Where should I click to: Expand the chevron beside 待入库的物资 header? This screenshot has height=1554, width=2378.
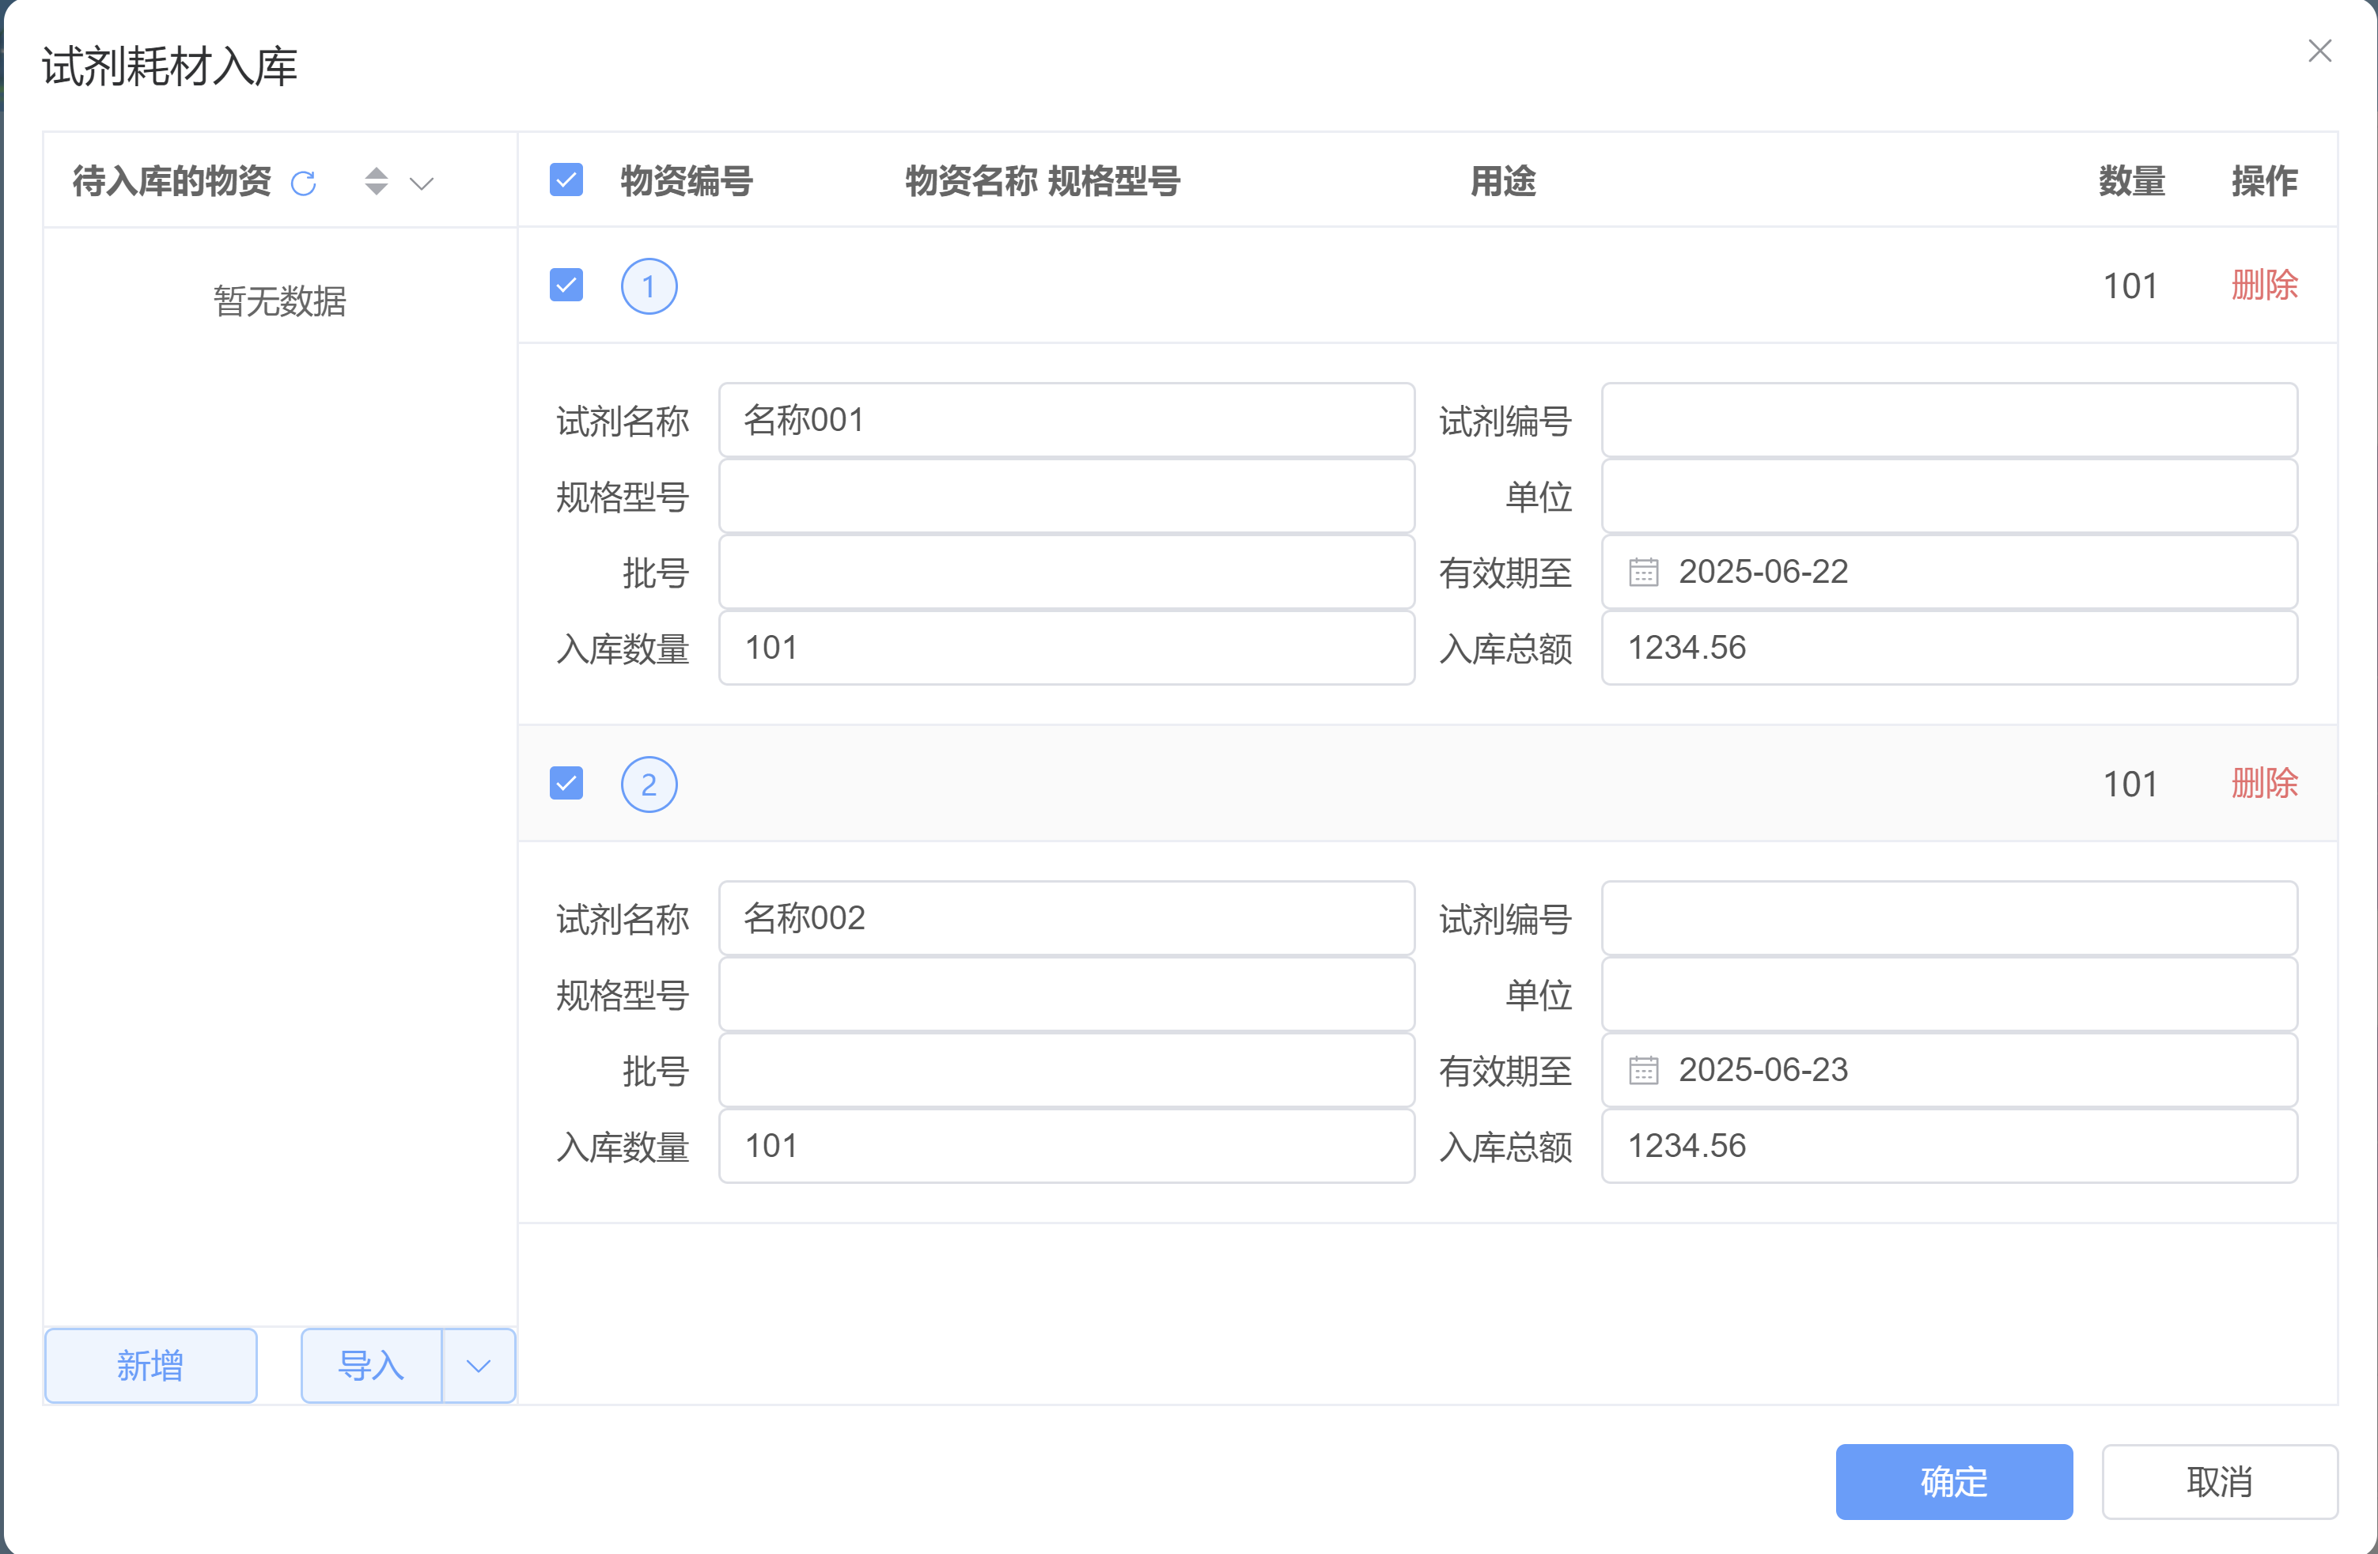coord(422,183)
